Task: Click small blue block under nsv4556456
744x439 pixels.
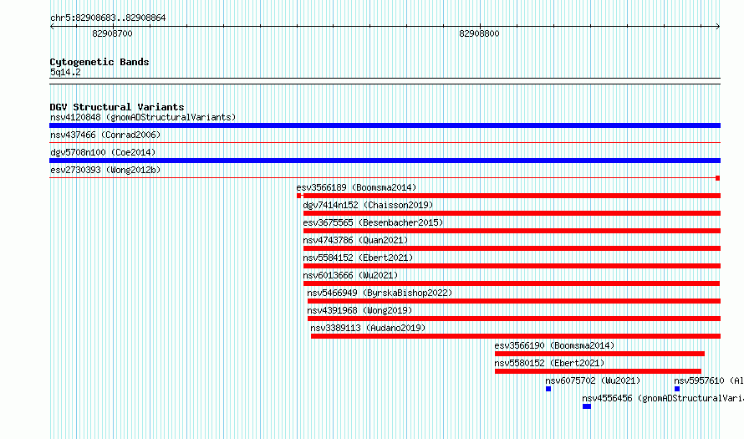Action: (x=587, y=406)
